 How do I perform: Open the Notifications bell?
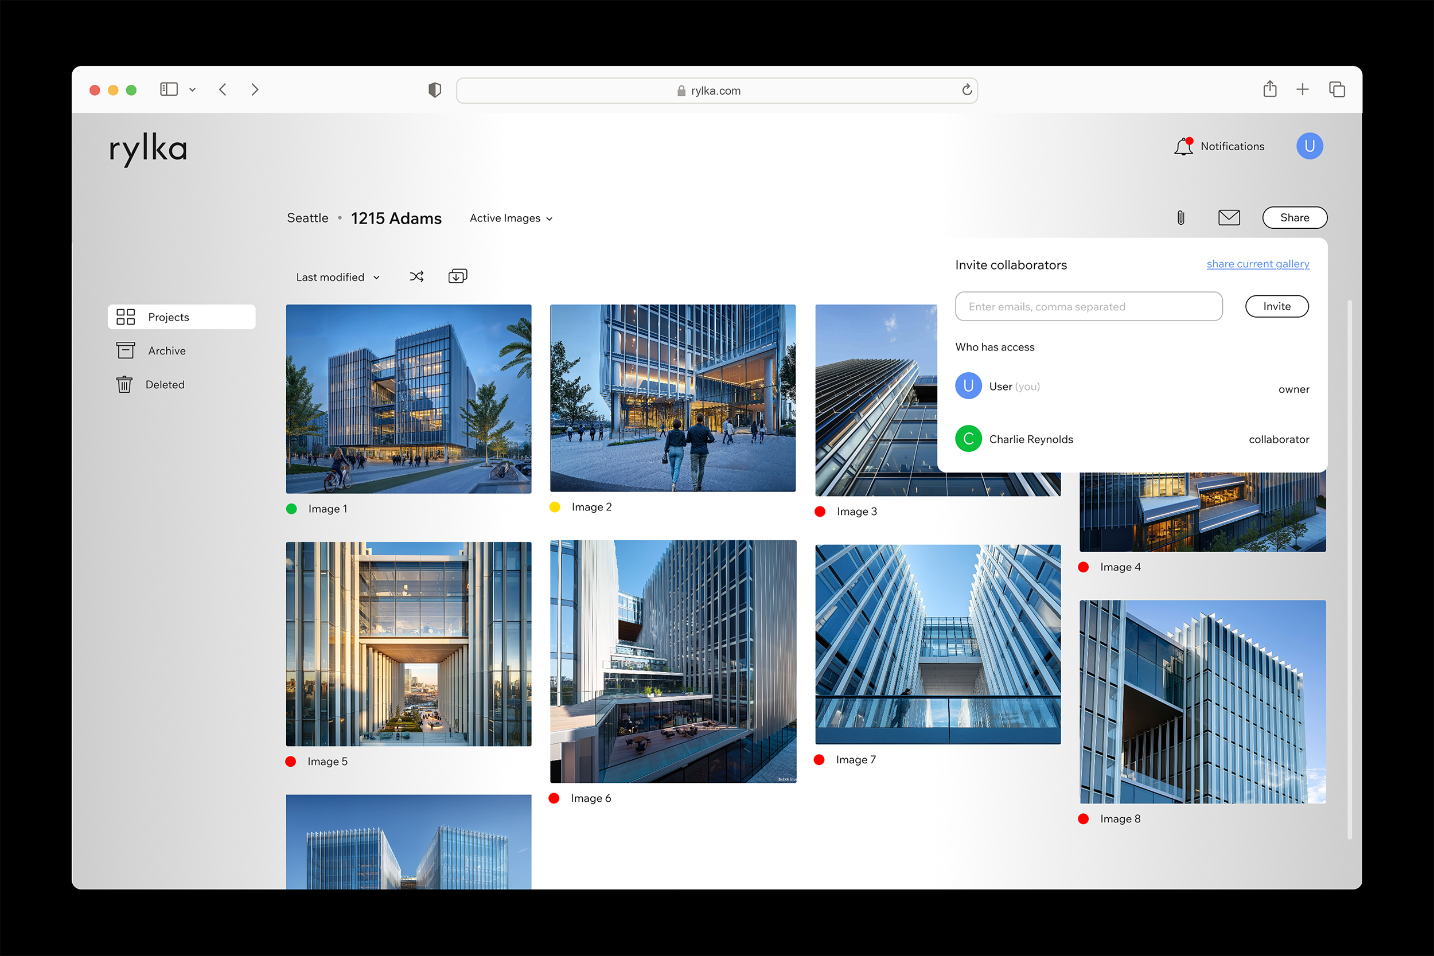tap(1183, 146)
